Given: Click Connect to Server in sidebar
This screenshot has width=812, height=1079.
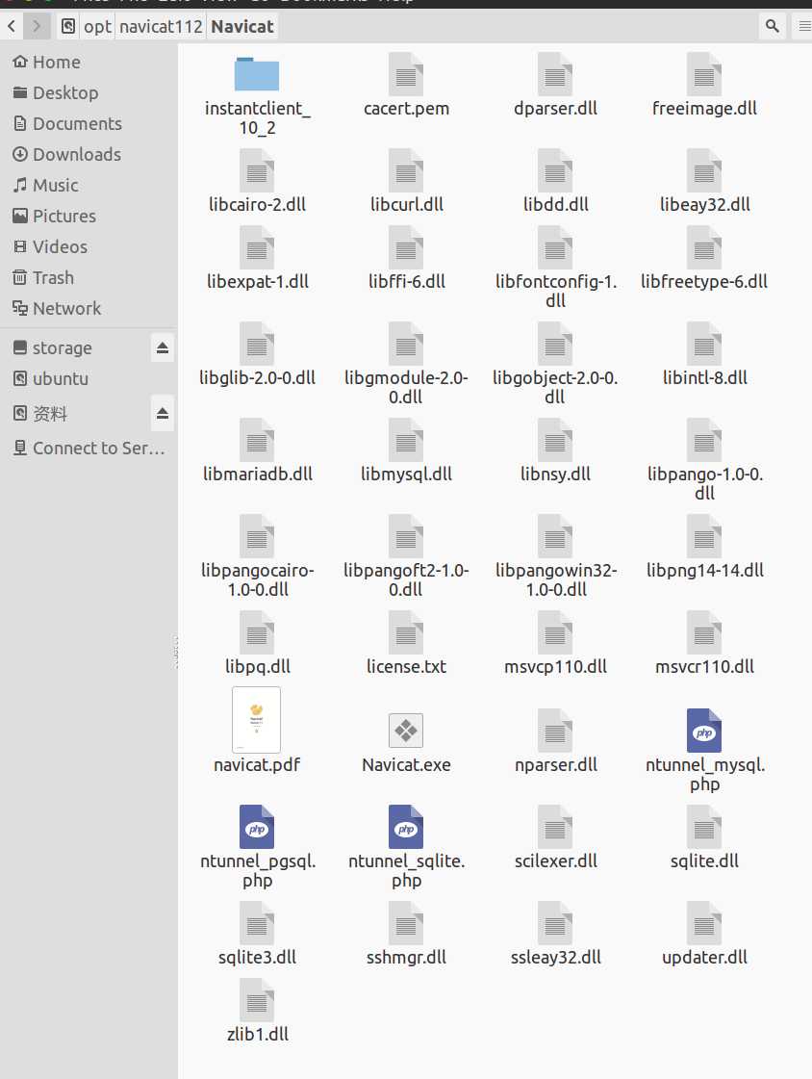Looking at the screenshot, I should [x=89, y=448].
